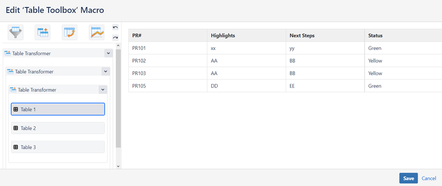Click the redo arrow icon
The width and height of the screenshot is (442, 186).
[x=115, y=38]
